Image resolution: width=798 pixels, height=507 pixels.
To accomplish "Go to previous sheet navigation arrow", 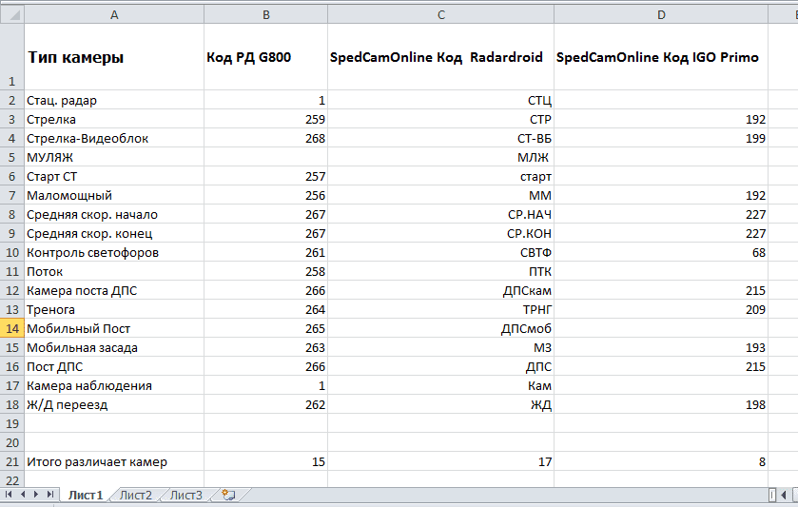I will click(x=23, y=495).
